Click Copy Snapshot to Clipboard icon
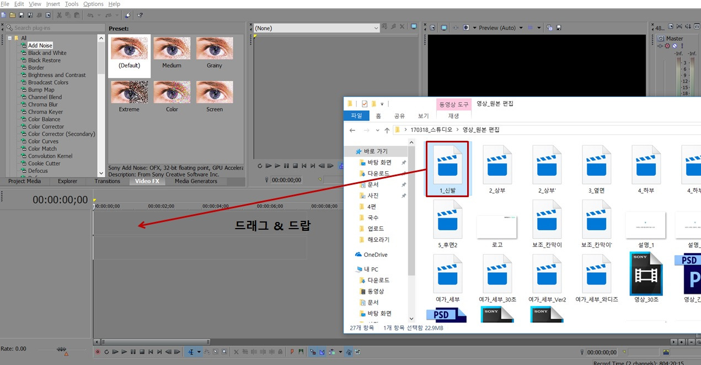Image resolution: width=701 pixels, height=365 pixels. pos(549,28)
